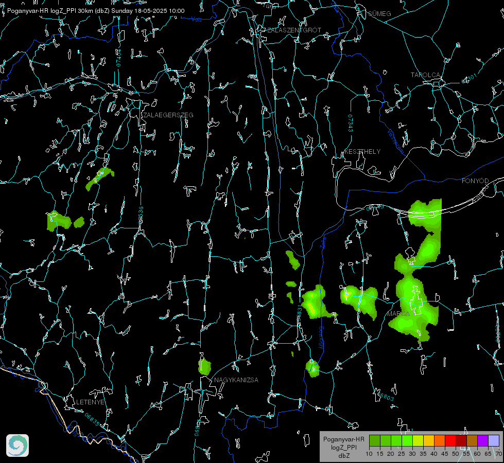Click the road number 06835 label
The height and width of the screenshot is (463, 504).
tap(92, 419)
